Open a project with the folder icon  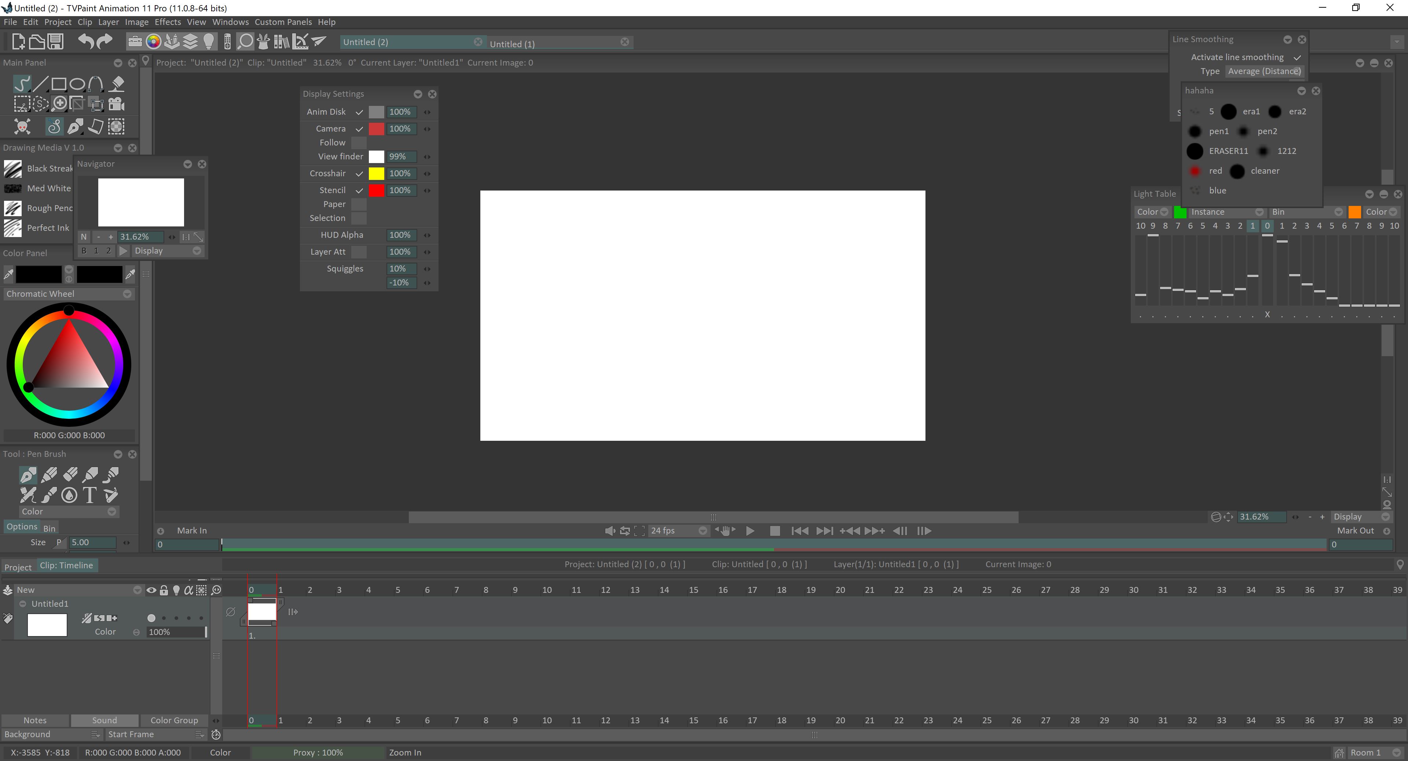(x=37, y=41)
